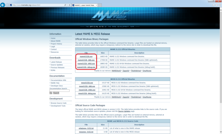
Task: Open ZippyKid mirror link under MESS binaries
Action: pyautogui.click(x=126, y=97)
